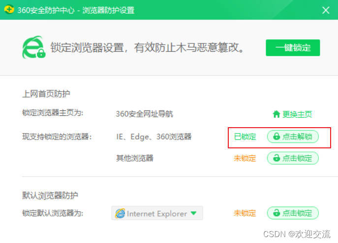
Task: Click the 360安全网址导航 homepage text
Action: point(145,114)
